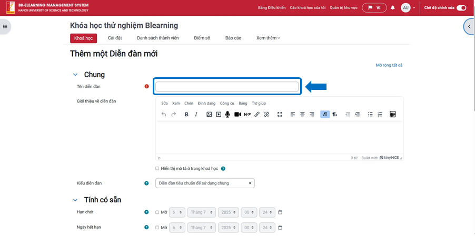475x236 pixels.
Task: Toggle bold formatting in the editor
Action: pos(186,114)
